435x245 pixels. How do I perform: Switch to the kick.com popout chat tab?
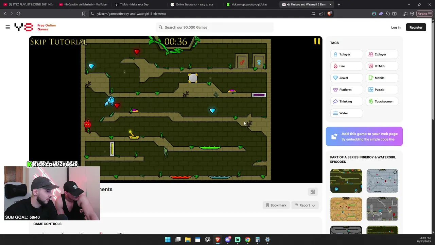[x=250, y=4]
